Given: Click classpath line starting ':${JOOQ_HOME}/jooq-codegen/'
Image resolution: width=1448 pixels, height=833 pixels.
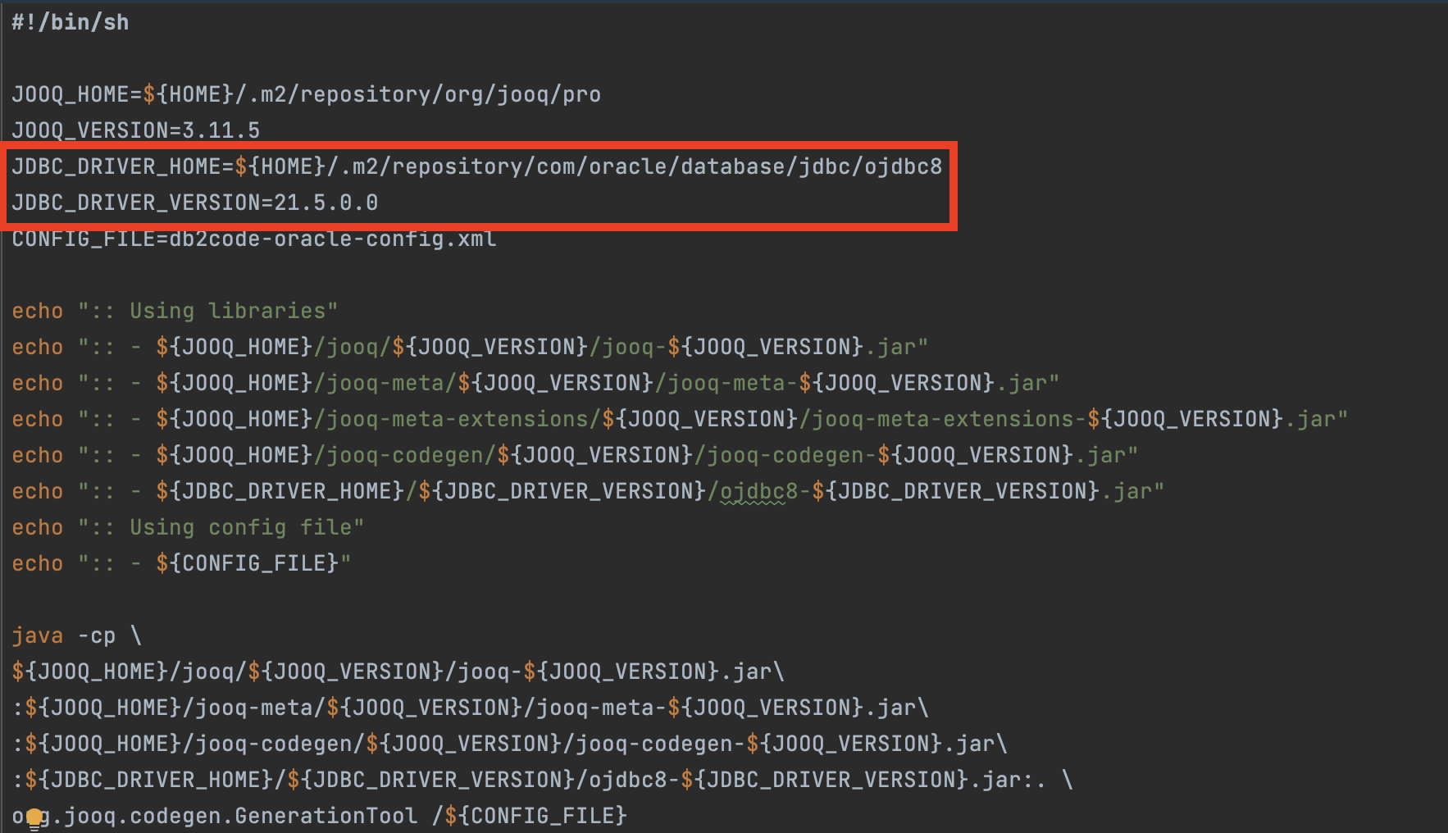Looking at the screenshot, I should [x=509, y=744].
